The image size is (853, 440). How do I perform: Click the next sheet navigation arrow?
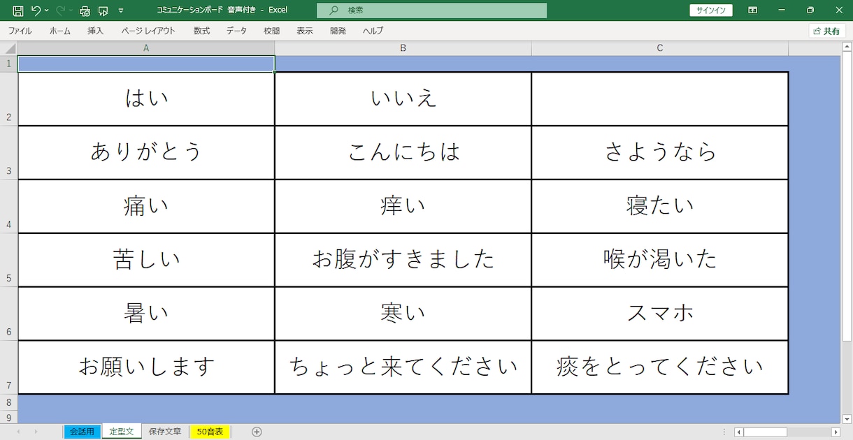(x=36, y=432)
